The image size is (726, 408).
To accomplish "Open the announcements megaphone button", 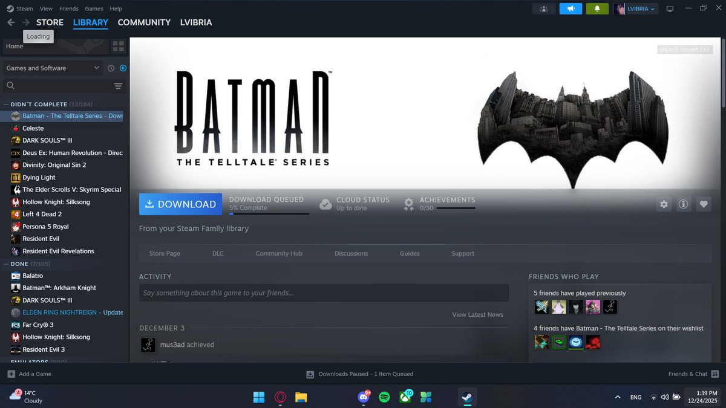I will click(570, 8).
